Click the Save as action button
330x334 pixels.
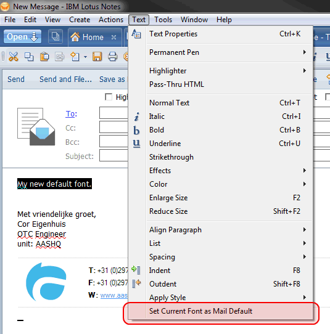[x=112, y=79]
